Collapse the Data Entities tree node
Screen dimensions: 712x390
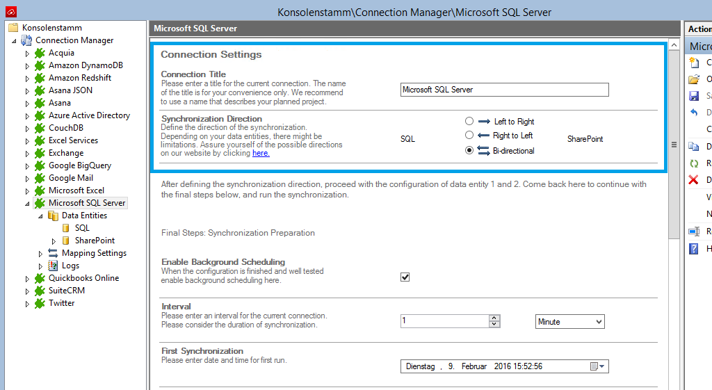(40, 216)
